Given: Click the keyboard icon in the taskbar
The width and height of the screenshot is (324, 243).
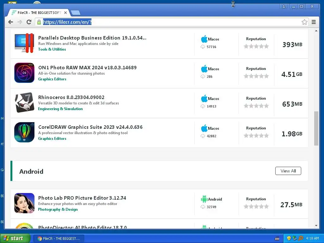Looking at the screenshot, I should click(277, 239).
